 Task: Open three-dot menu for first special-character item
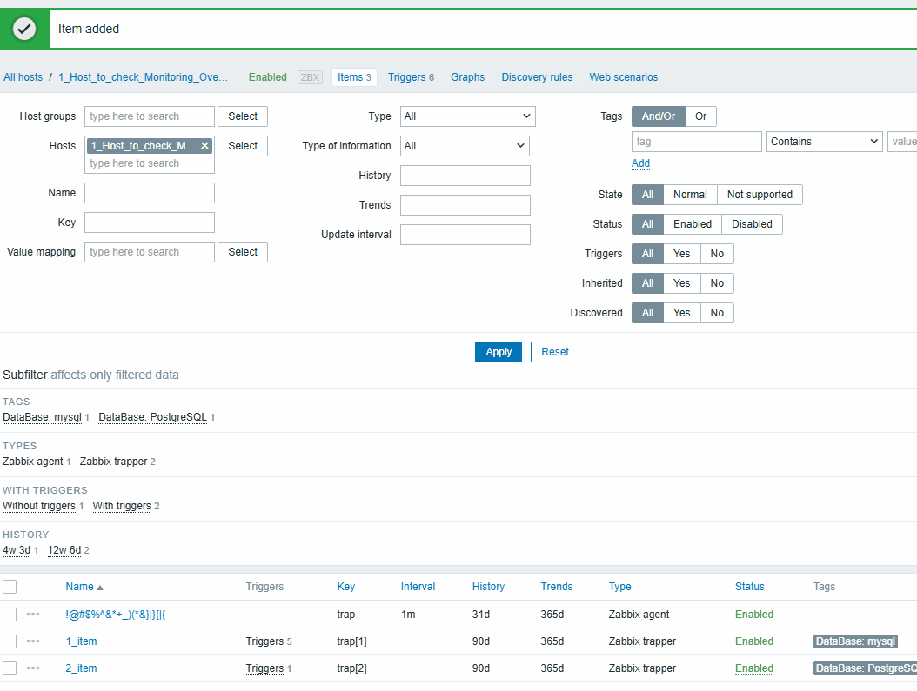pyautogui.click(x=33, y=615)
